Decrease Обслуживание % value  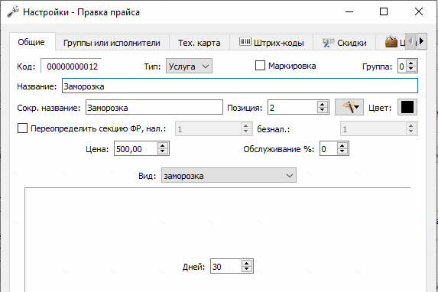click(x=342, y=151)
